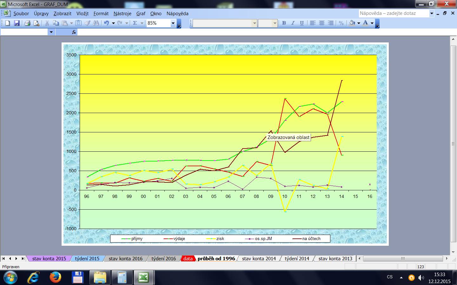Open the Vložit menu
The image size is (457, 285).
click(x=83, y=14)
